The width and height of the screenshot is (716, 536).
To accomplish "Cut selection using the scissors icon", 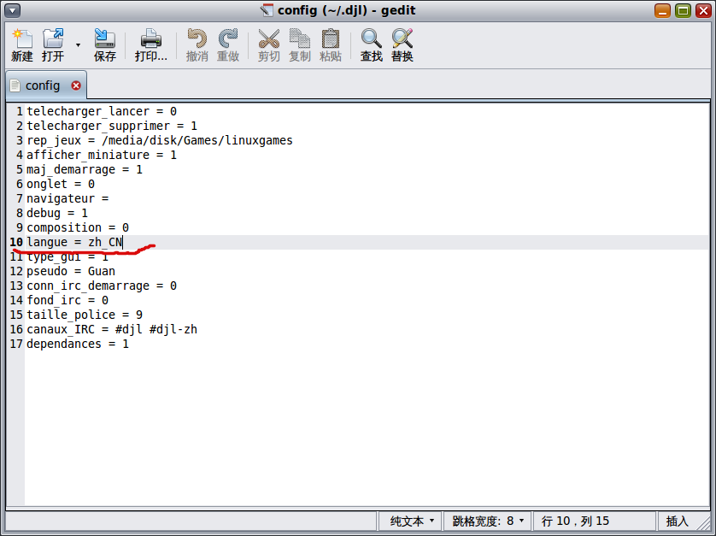I will (x=268, y=45).
